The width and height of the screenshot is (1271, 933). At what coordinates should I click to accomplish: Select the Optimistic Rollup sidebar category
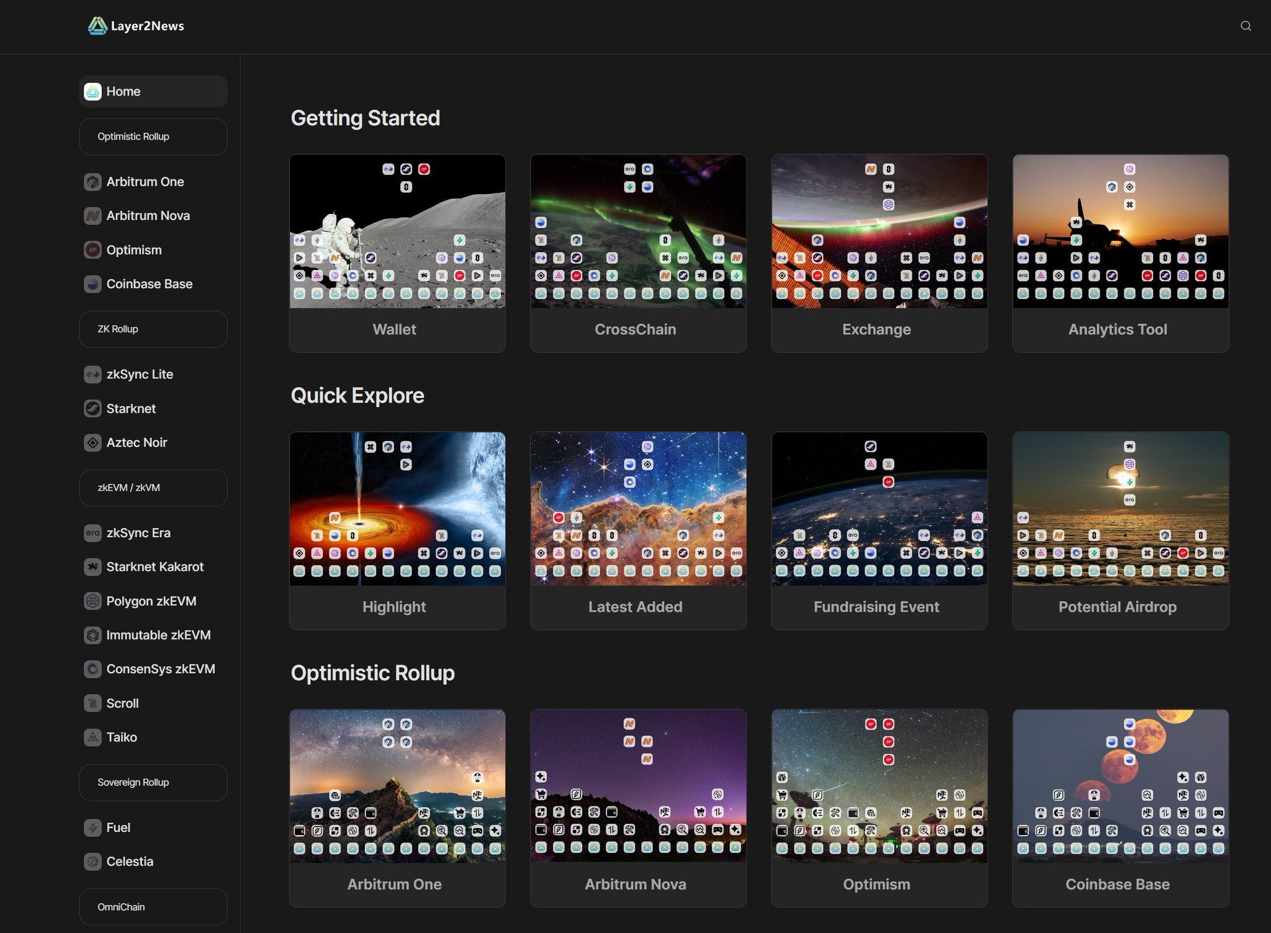153,137
